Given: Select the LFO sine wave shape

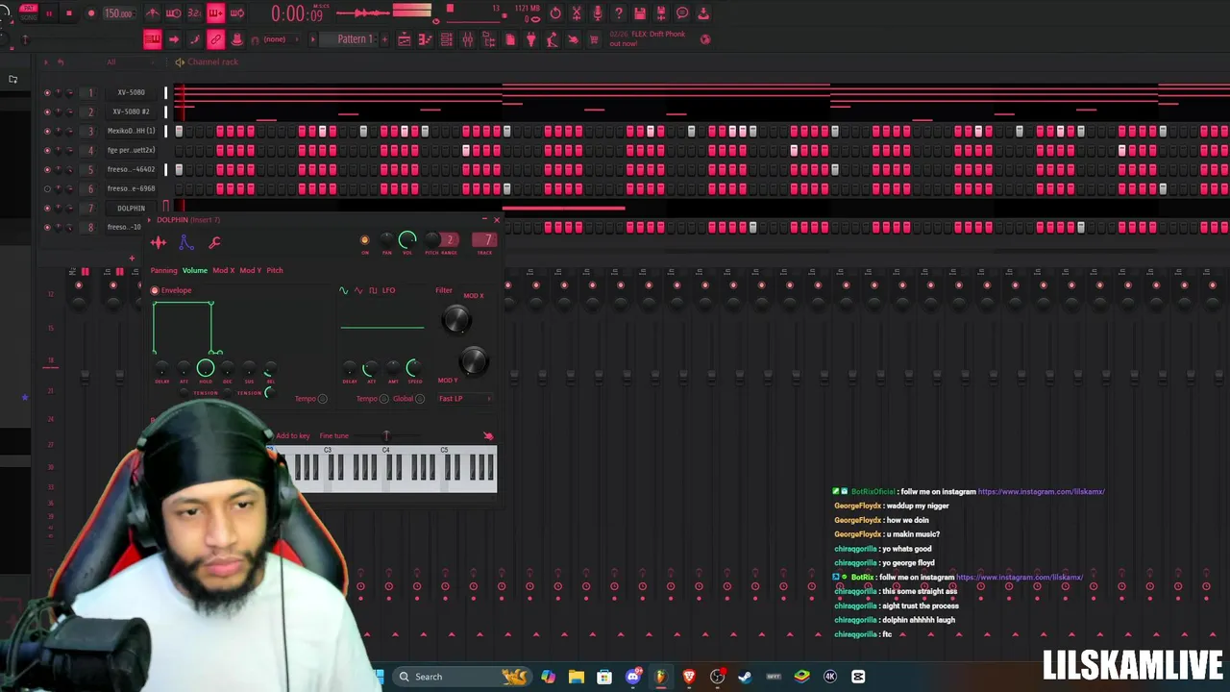Looking at the screenshot, I should coord(344,290).
